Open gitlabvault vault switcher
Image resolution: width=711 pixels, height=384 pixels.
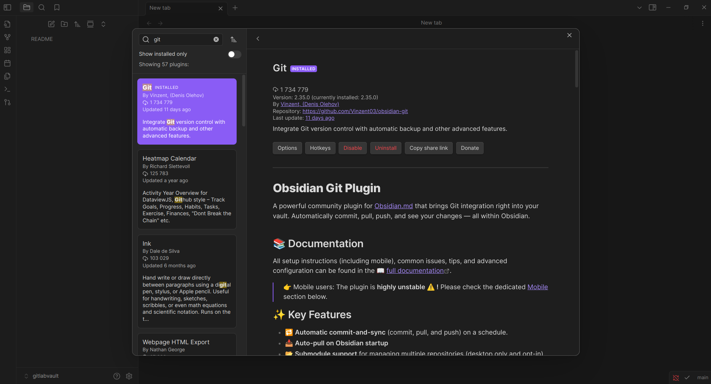(x=42, y=376)
